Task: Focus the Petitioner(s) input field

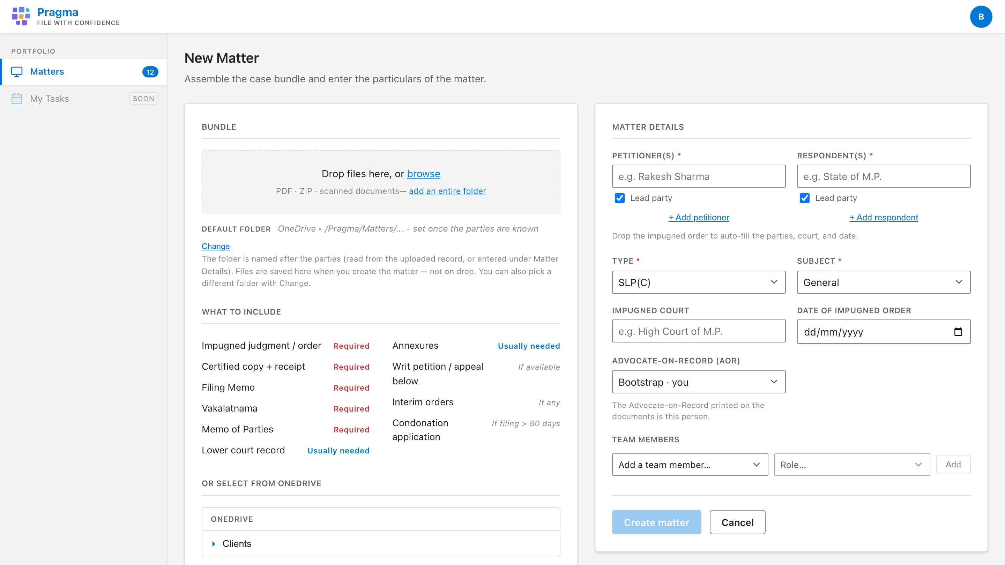Action: point(698,176)
